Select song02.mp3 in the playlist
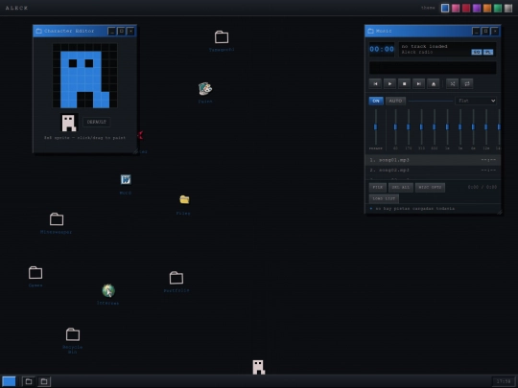This screenshot has height=388, width=518. (x=433, y=171)
